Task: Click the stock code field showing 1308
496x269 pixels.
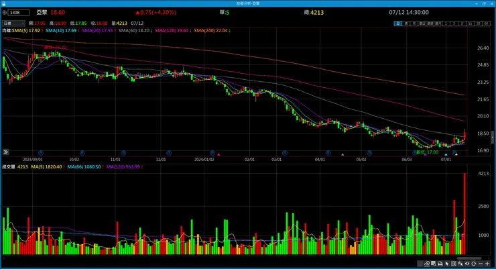Action: pos(18,12)
